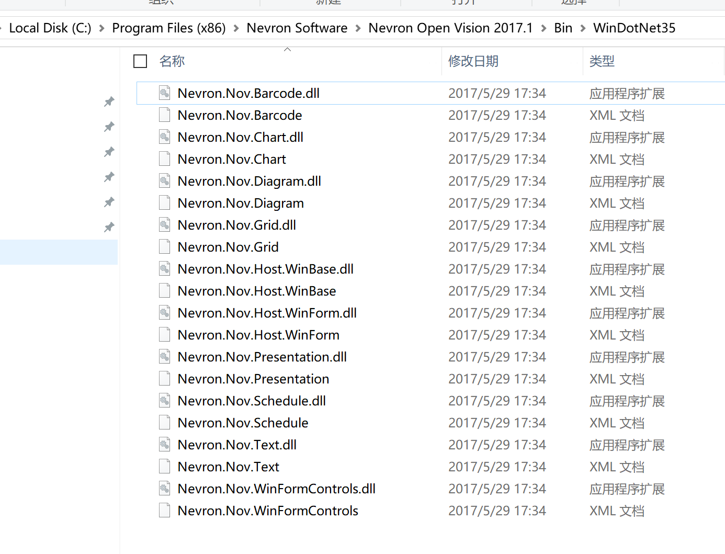Screen dimensions: 725x554
Task: Click the Nevron.Nov.Presentation.dll file icon
Action: coord(164,357)
